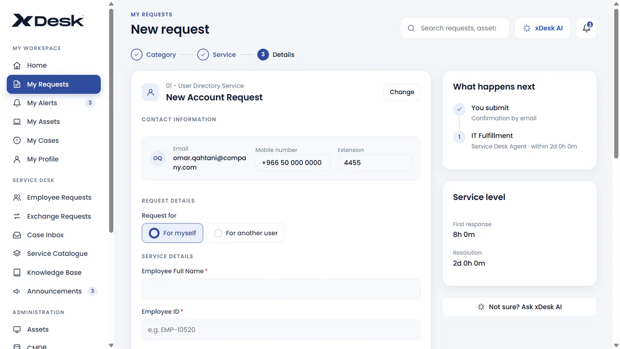
Task: Click the My Alerts count badge 3
Action: pyautogui.click(x=90, y=103)
